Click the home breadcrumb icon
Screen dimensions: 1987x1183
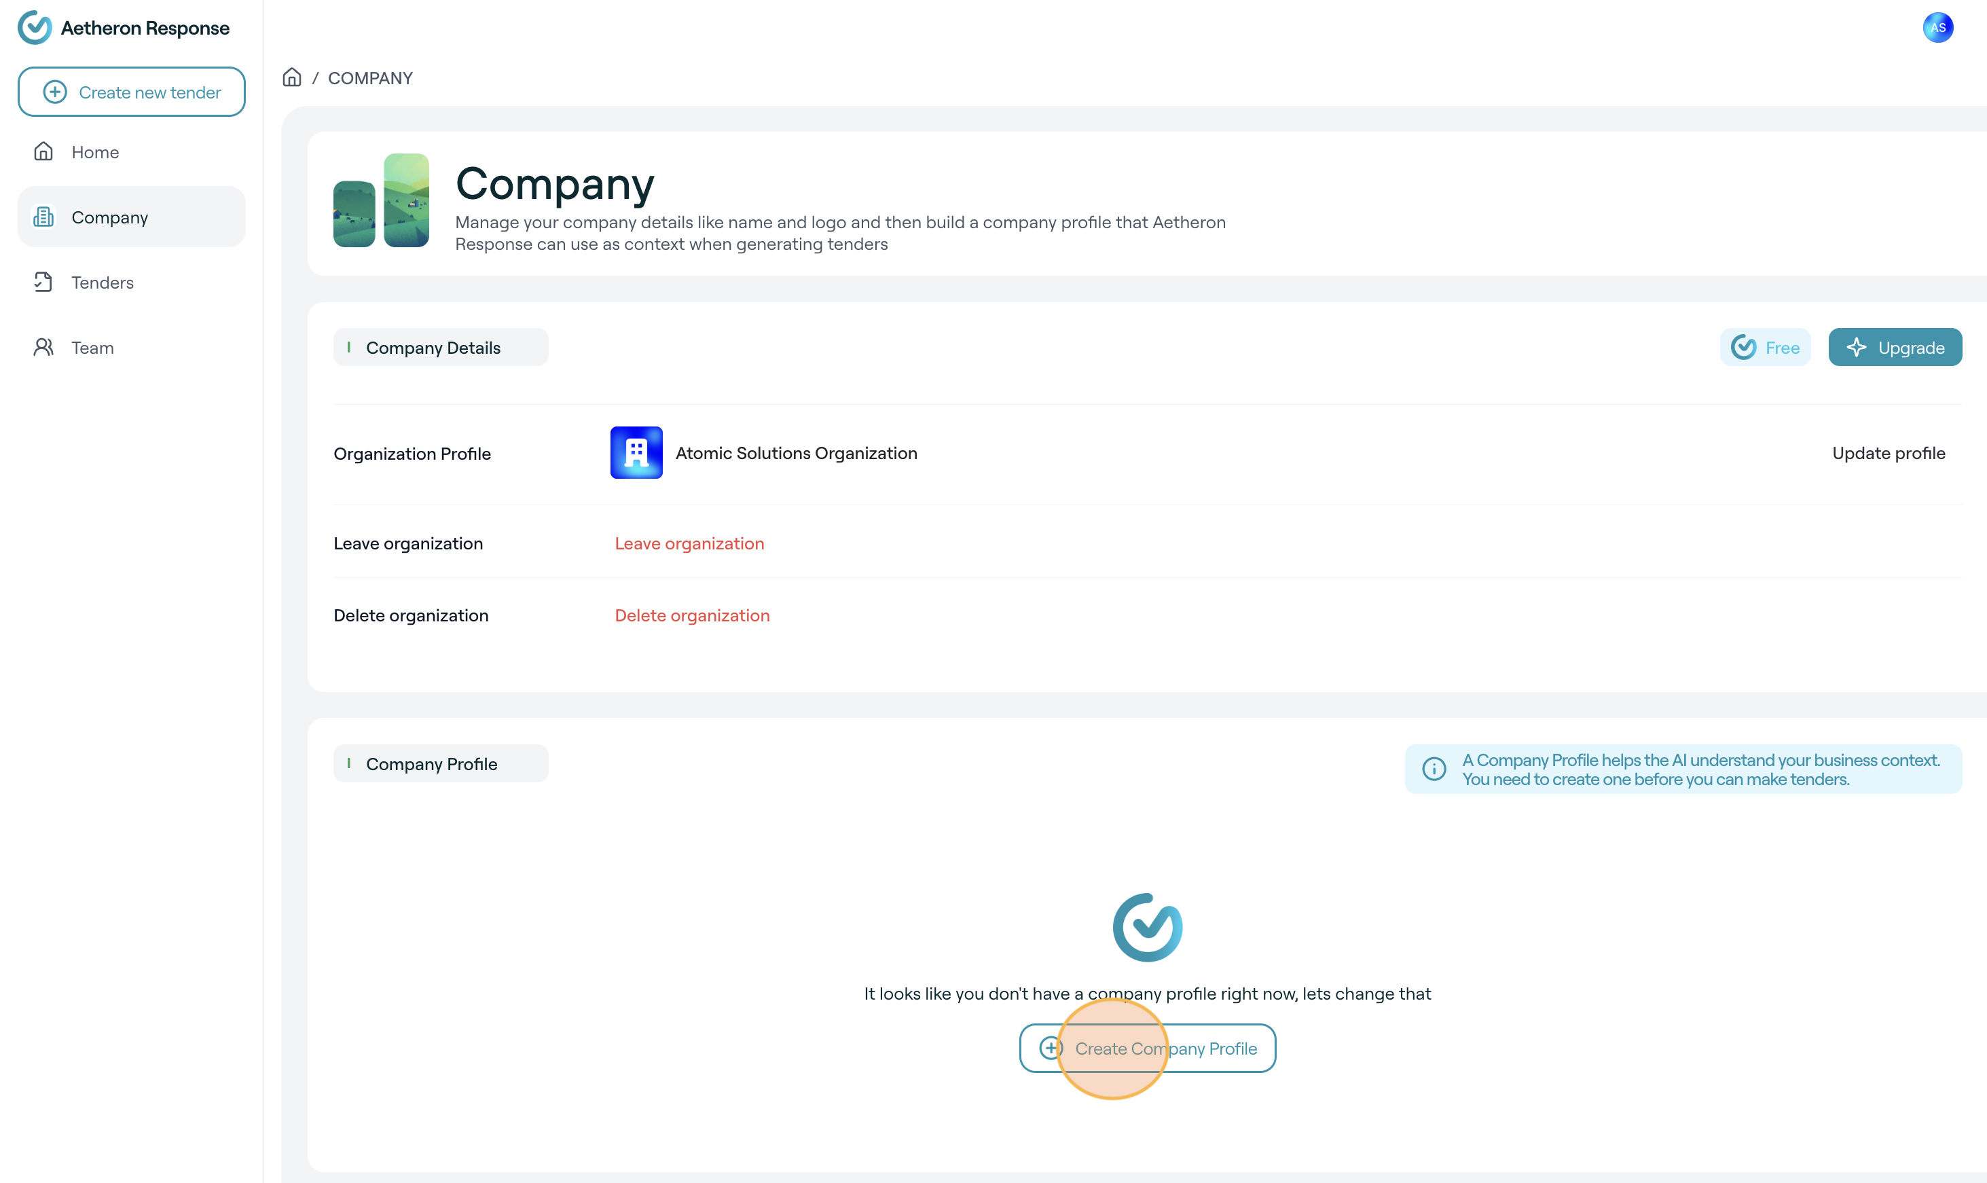point(292,77)
